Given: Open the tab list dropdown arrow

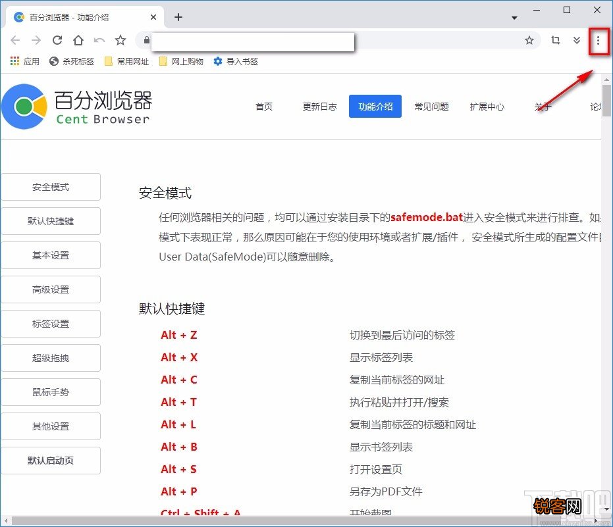Looking at the screenshot, I should 514,18.
